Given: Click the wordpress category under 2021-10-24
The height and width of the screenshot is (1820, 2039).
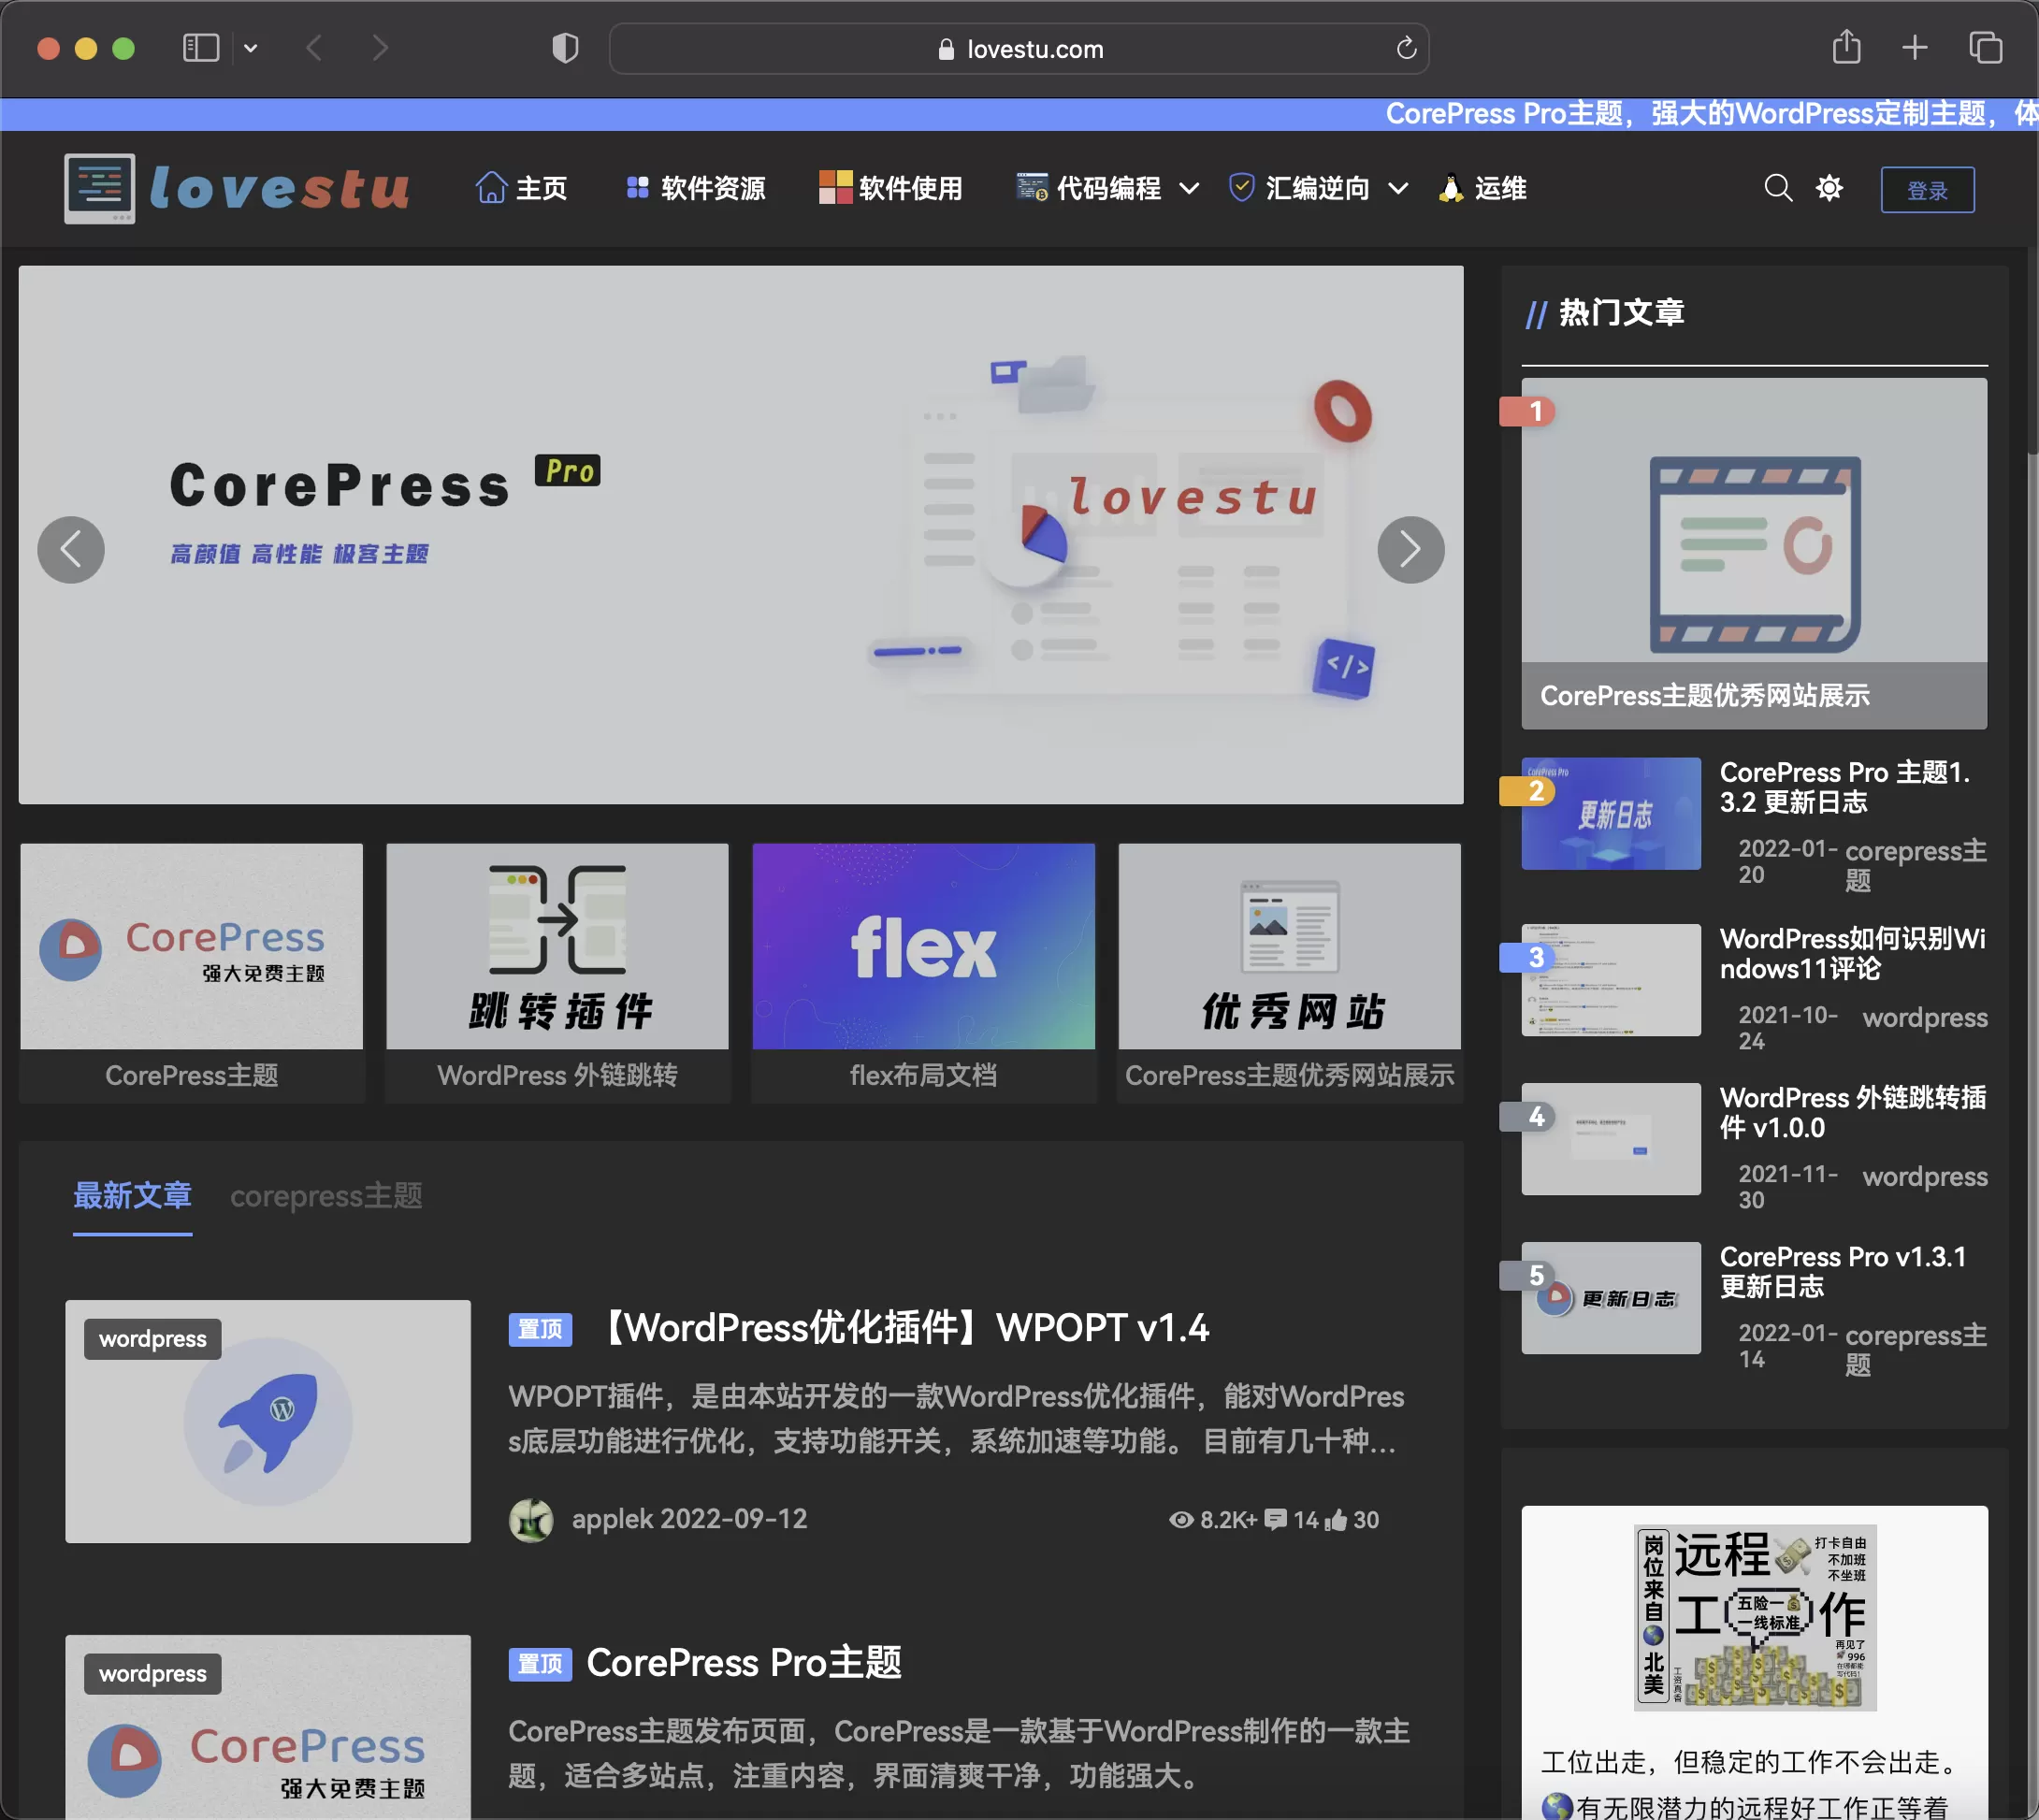Looking at the screenshot, I should point(1925,1017).
